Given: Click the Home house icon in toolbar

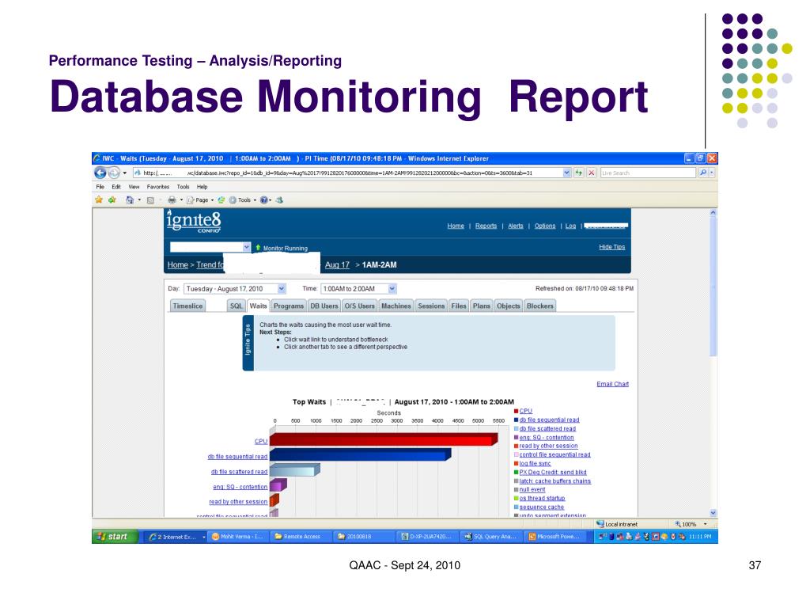Looking at the screenshot, I should (130, 200).
